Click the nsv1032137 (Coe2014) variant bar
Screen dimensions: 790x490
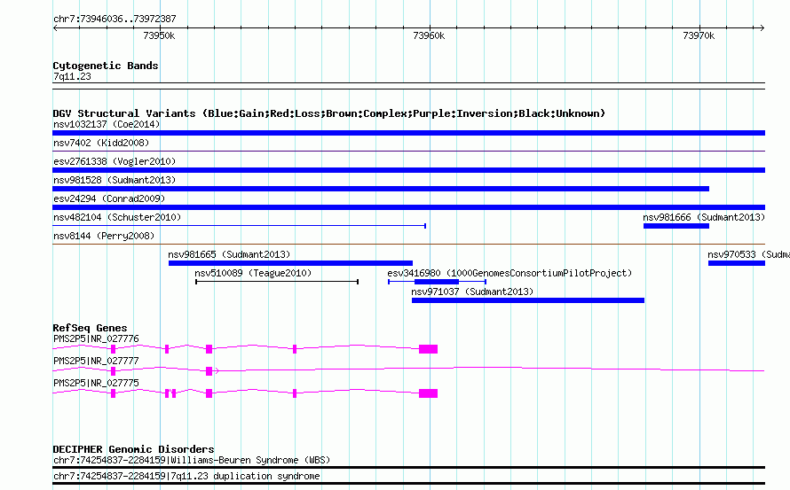pos(408,133)
